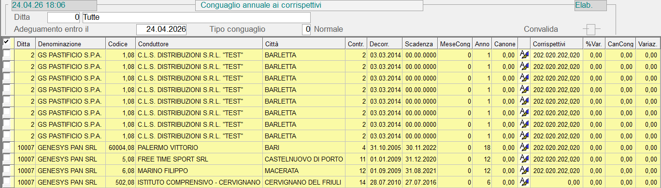
Task: Click the Normale tipo conguaglio label
Action: (x=329, y=29)
